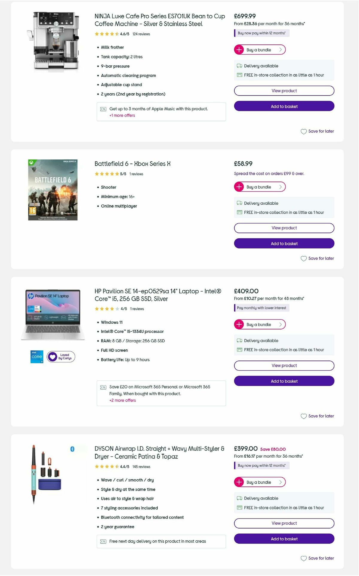Click the Buy now pay within 12 months flag
The image size is (359, 576).
(x=261, y=33)
